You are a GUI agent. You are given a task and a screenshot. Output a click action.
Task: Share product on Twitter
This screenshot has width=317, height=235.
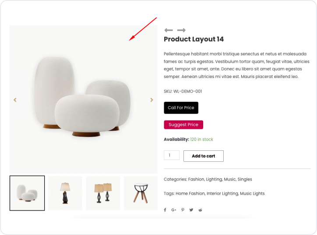click(x=191, y=210)
